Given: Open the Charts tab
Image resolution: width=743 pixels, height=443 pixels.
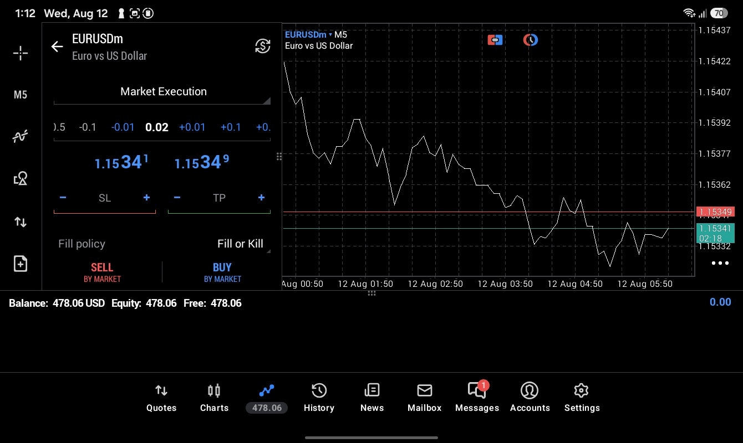Looking at the screenshot, I should 214,398.
